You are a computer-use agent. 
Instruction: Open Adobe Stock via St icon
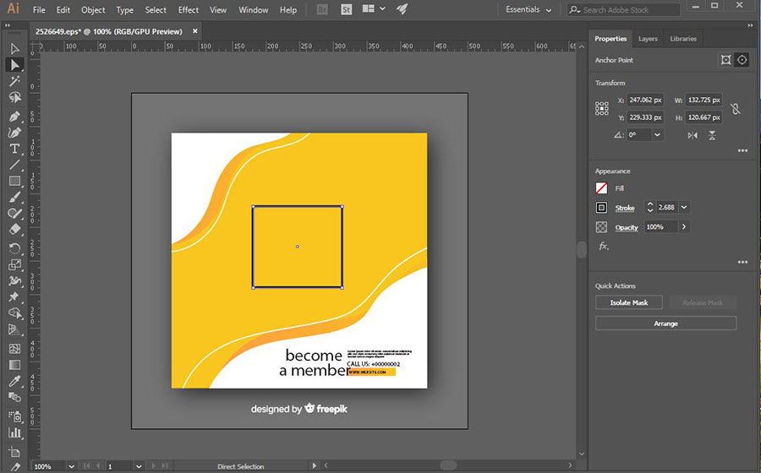(346, 9)
